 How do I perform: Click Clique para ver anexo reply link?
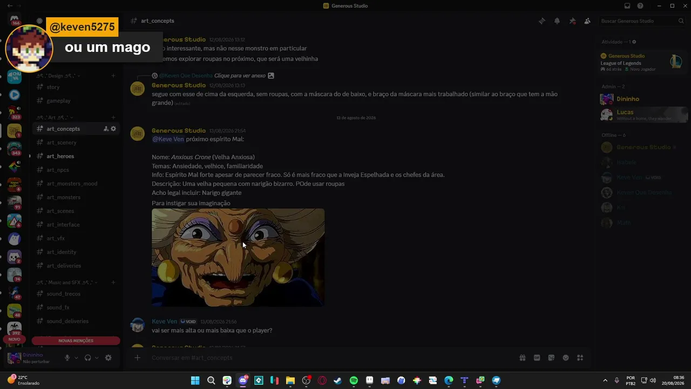(x=240, y=76)
